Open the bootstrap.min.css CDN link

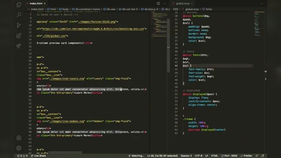click(93, 29)
